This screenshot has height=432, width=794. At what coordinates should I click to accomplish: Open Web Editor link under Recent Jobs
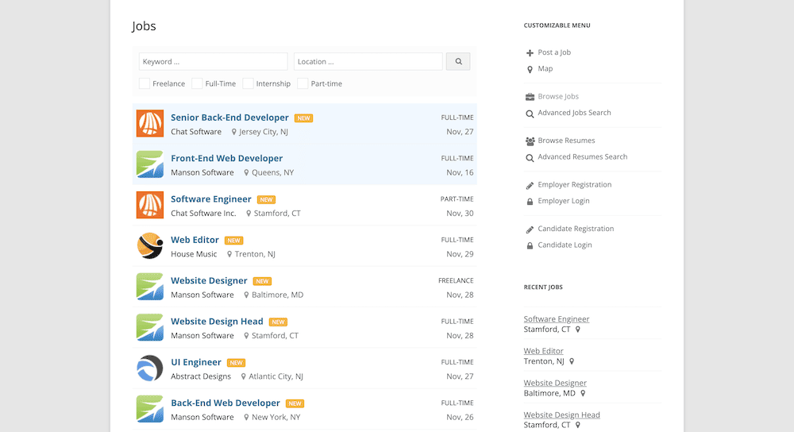(543, 351)
